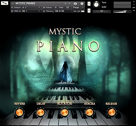Click the Tune value 0.00
The image size is (136, 126).
(x=104, y=7)
